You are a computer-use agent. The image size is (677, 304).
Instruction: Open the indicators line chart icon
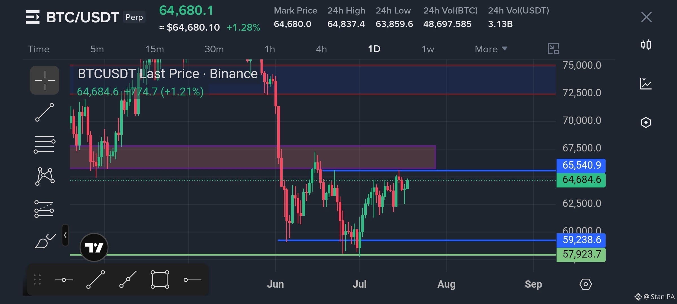point(646,84)
